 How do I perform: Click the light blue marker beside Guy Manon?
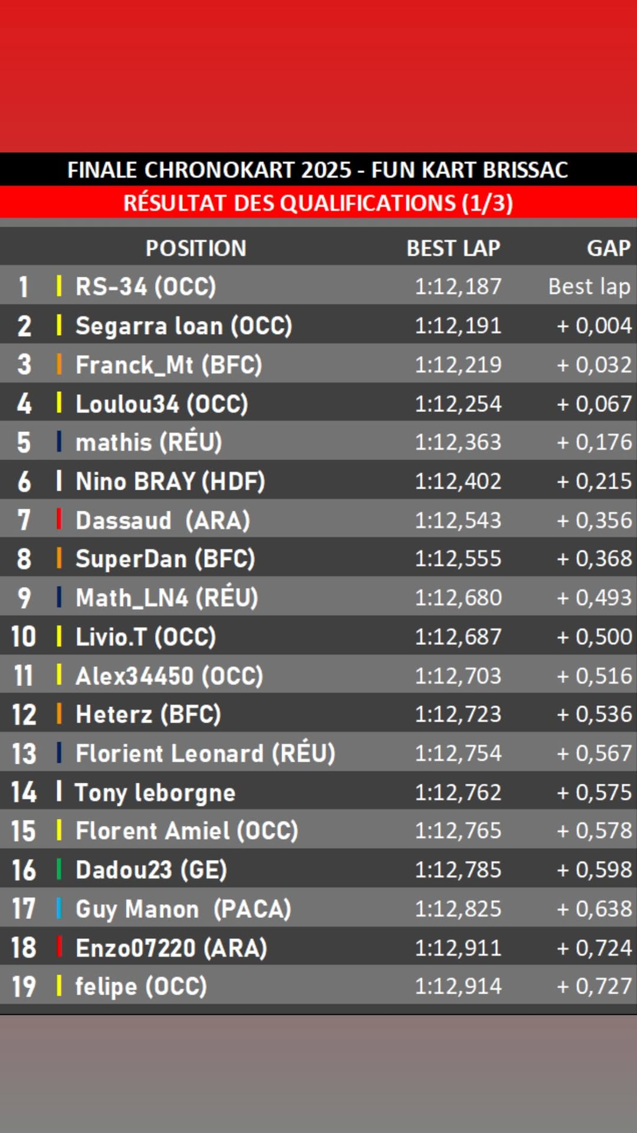pyautogui.click(x=59, y=908)
